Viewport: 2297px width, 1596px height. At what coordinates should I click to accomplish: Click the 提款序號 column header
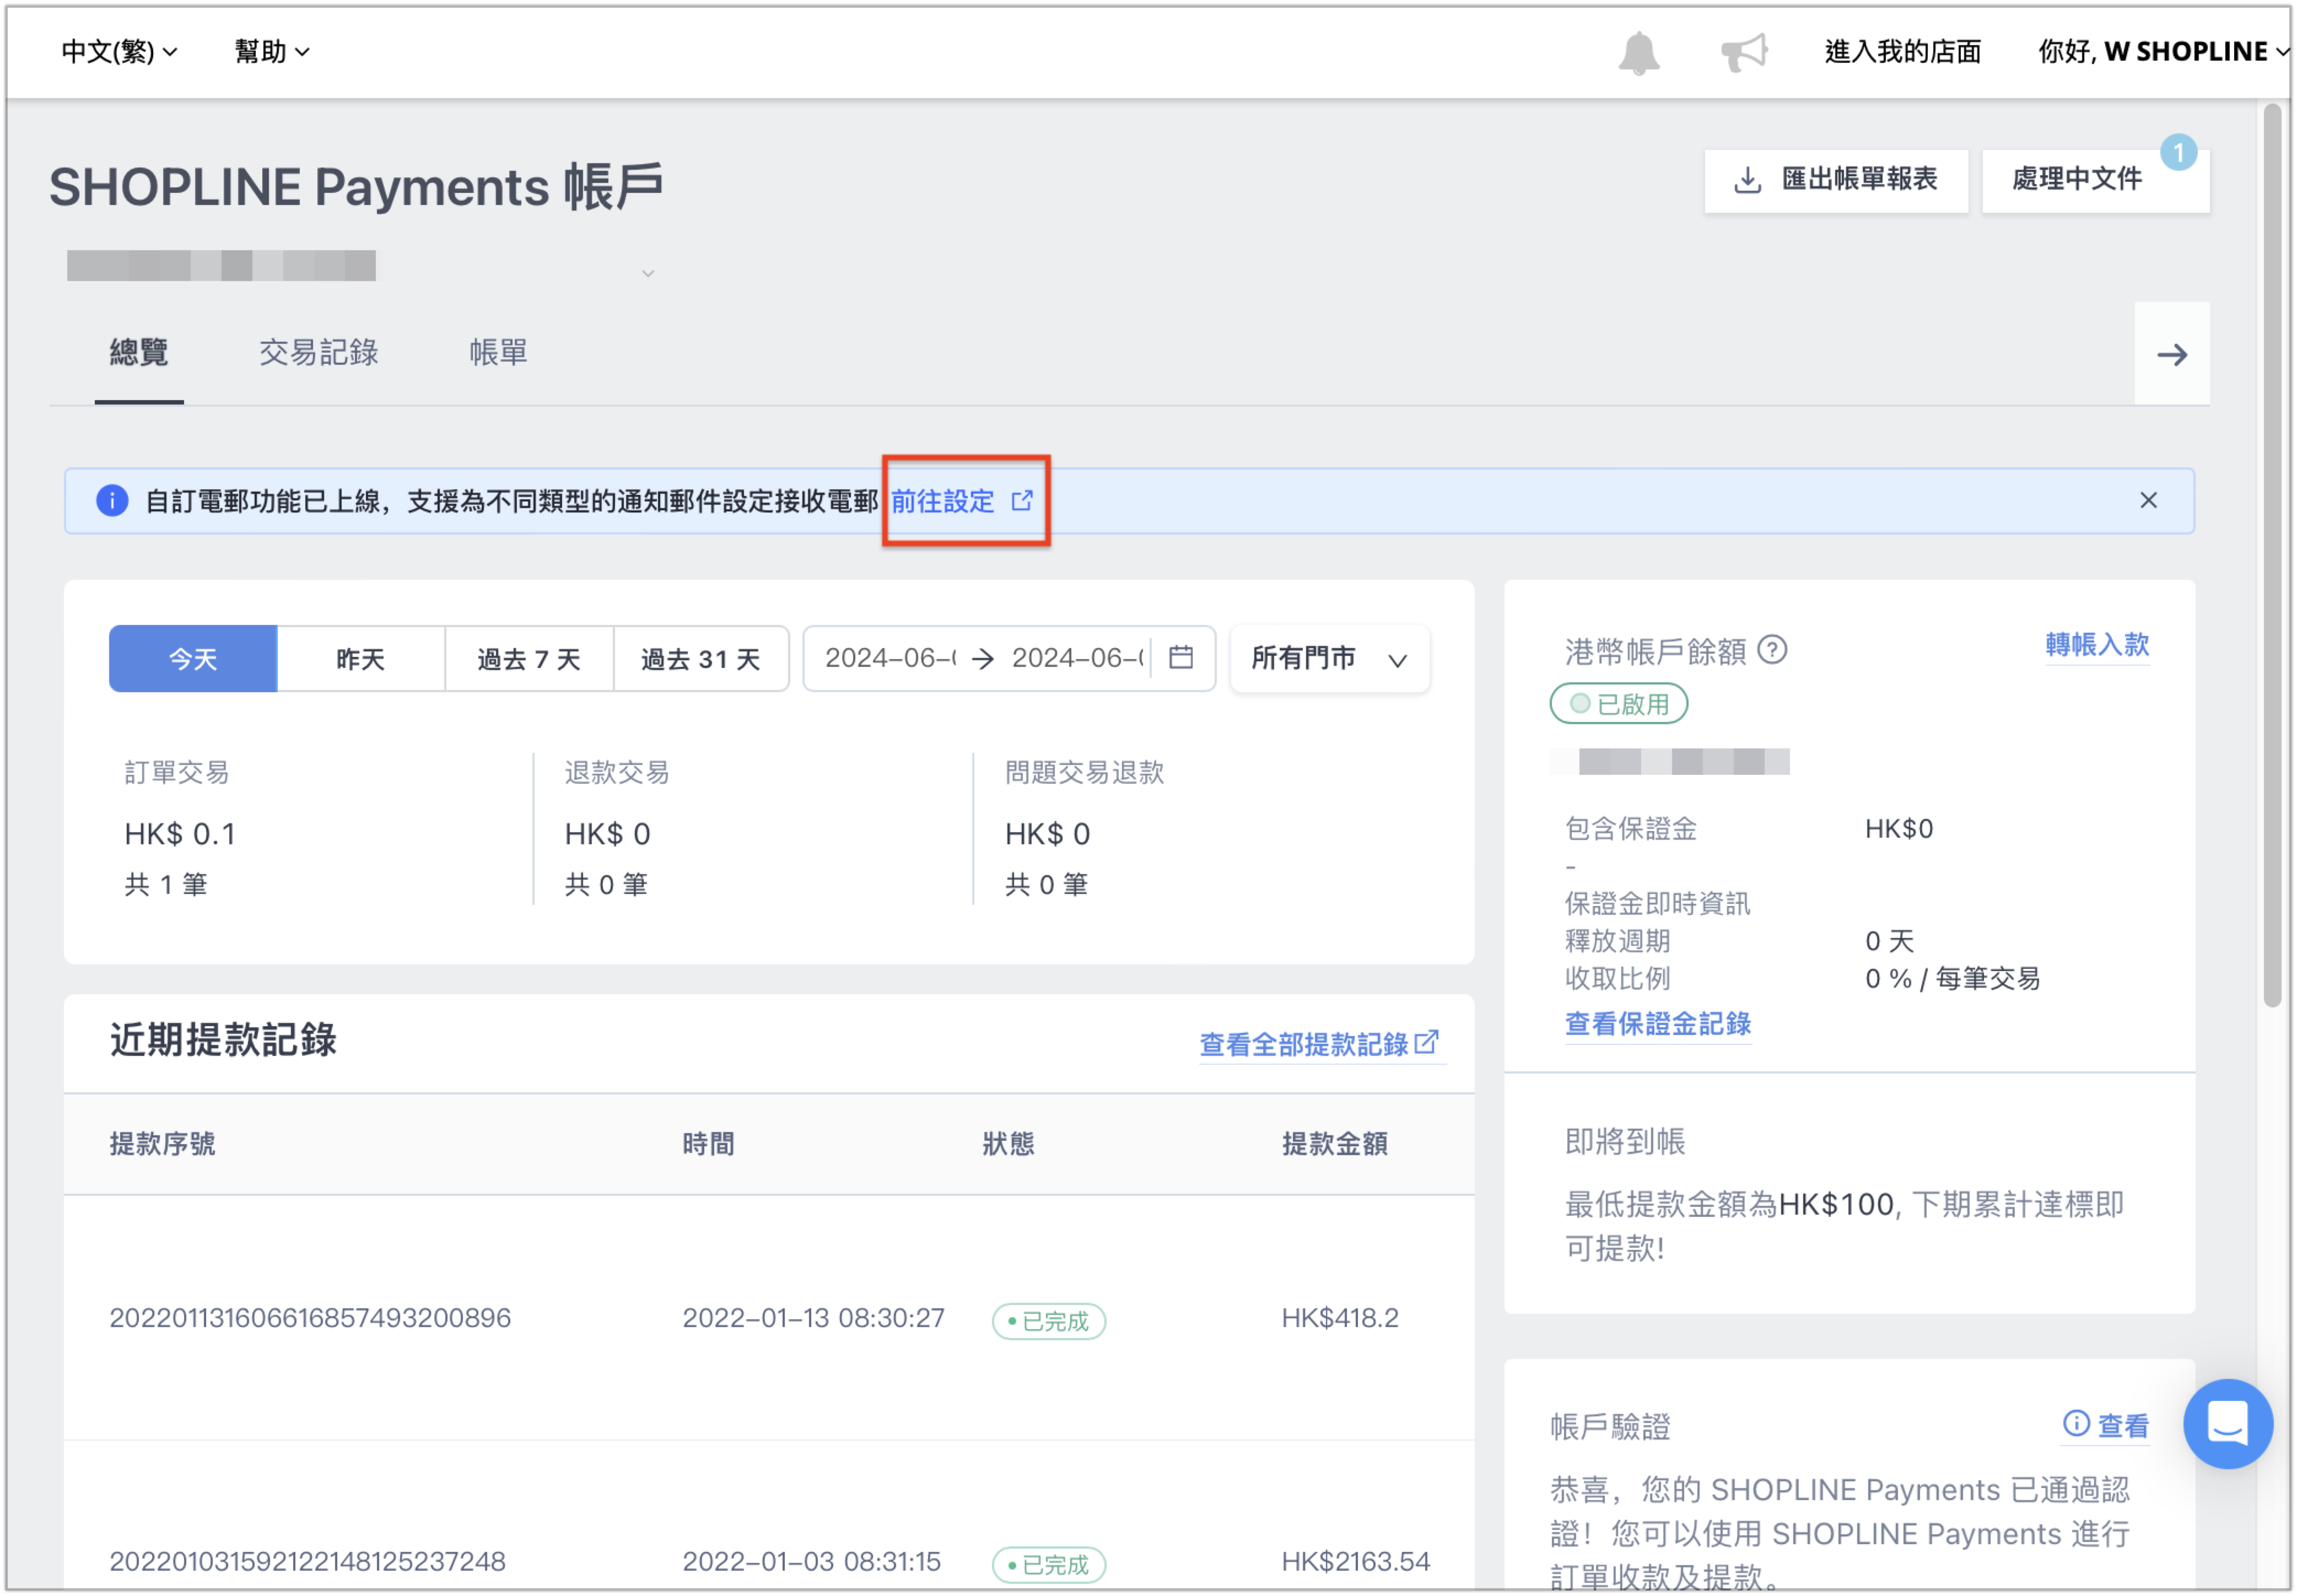tap(162, 1143)
